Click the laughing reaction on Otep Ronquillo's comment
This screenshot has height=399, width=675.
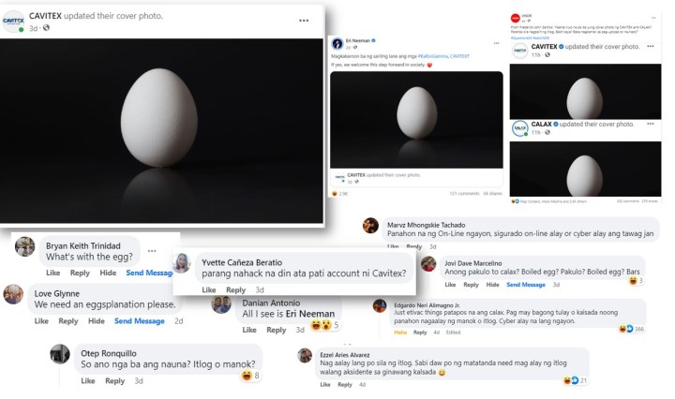click(247, 376)
